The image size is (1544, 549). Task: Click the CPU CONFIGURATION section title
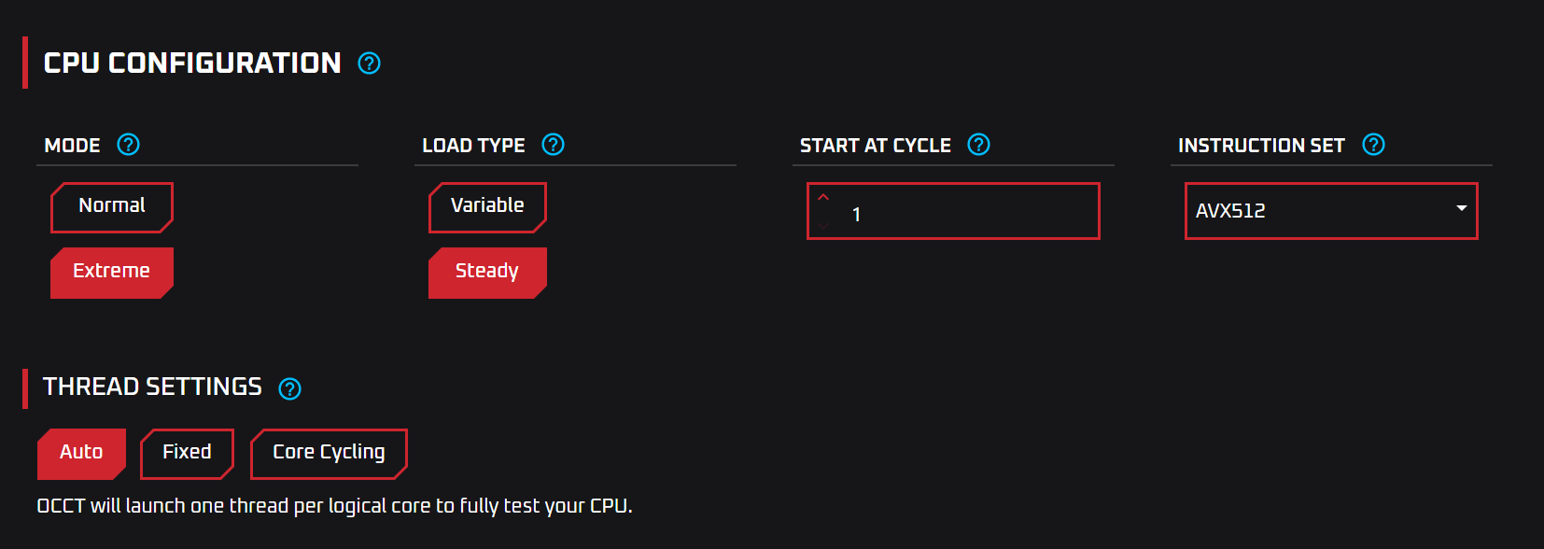tap(192, 63)
